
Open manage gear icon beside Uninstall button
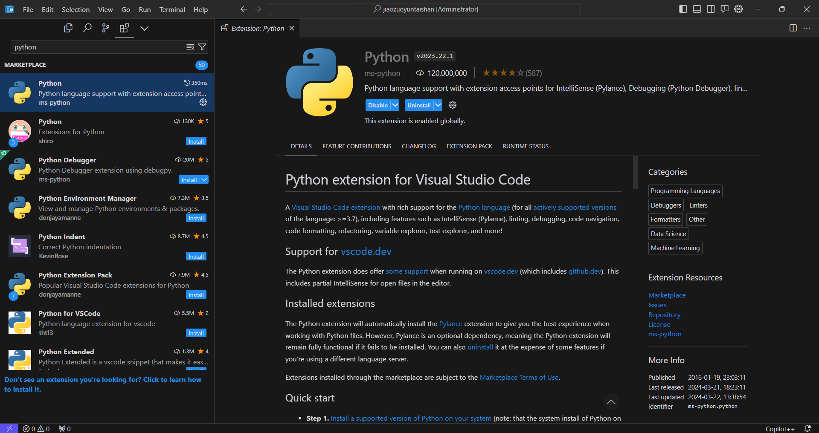[453, 105]
